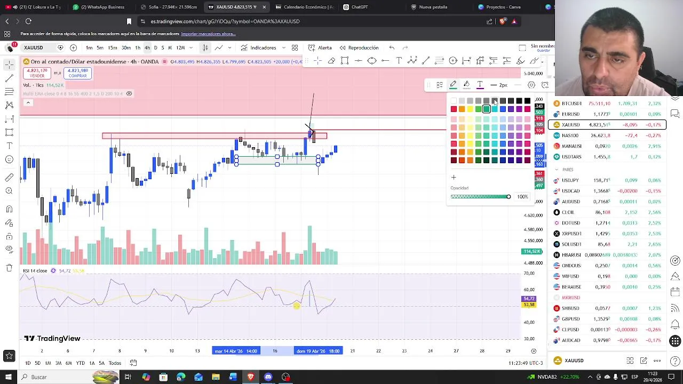Reload the page with browser refresh icon
Viewport: 683px width, 384px height.
click(28, 21)
